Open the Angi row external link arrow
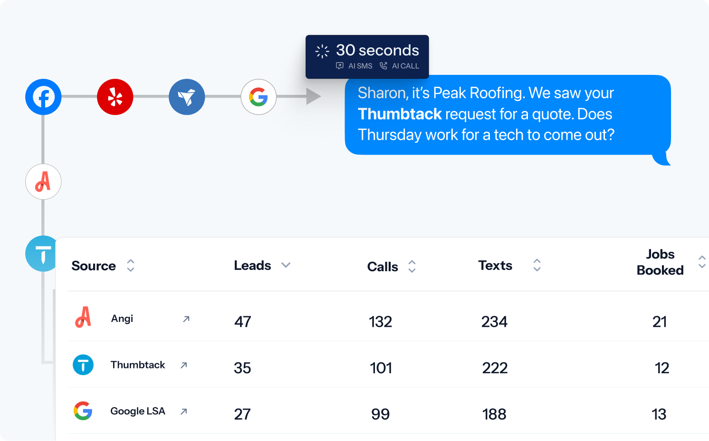The height and width of the screenshot is (441, 709). (186, 319)
